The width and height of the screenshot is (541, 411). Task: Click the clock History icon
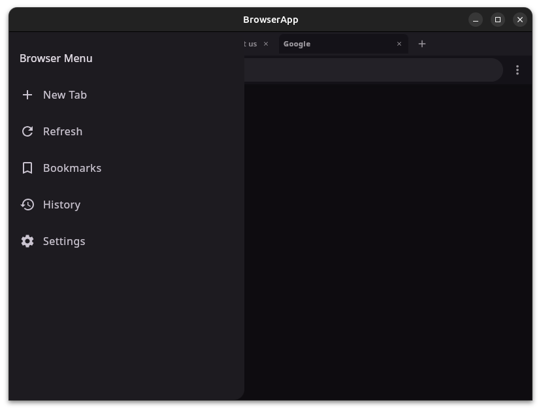click(27, 205)
